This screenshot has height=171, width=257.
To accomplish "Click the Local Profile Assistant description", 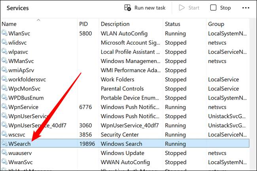I will coord(130,52).
